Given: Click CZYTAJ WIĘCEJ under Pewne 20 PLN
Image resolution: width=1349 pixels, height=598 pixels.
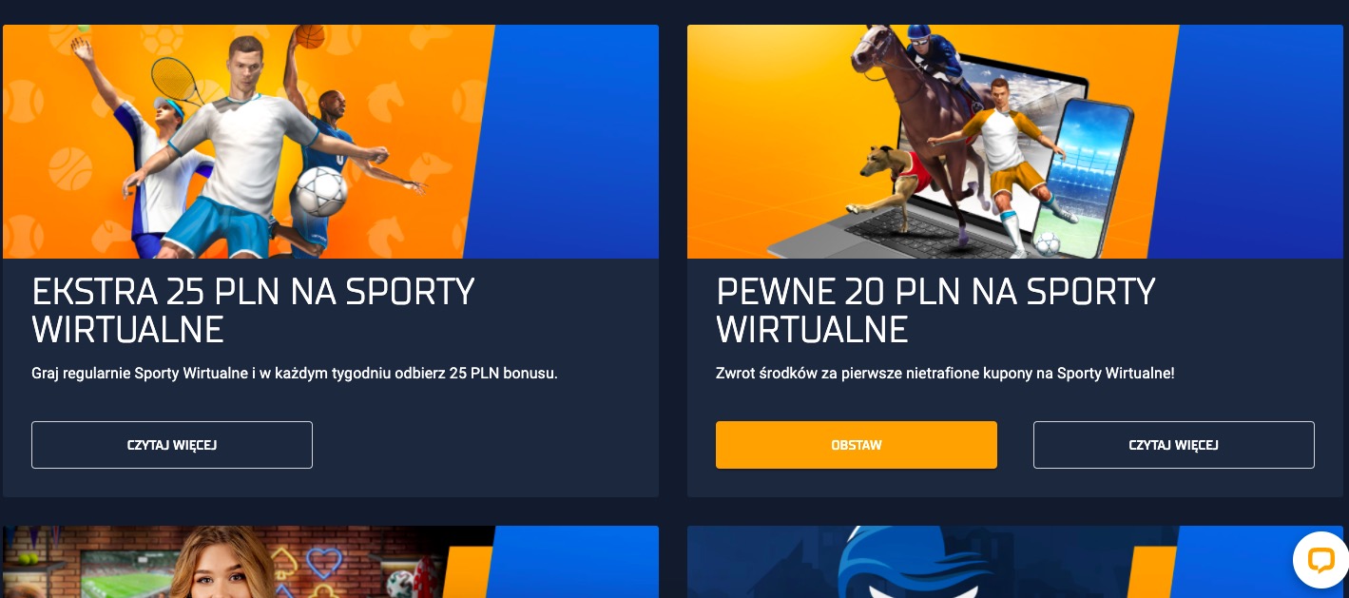Looking at the screenshot, I should (x=1174, y=445).
